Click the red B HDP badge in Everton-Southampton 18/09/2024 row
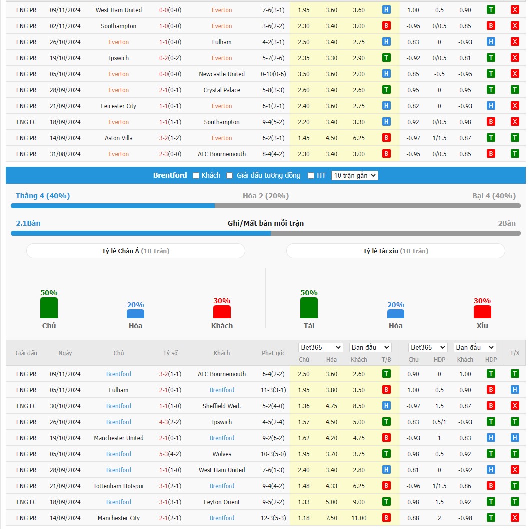 [x=491, y=121]
